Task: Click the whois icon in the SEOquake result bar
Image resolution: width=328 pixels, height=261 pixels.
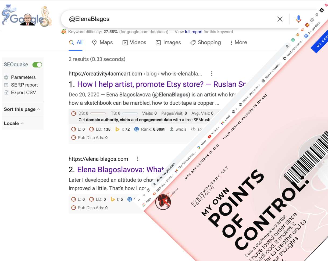Action: point(171,130)
